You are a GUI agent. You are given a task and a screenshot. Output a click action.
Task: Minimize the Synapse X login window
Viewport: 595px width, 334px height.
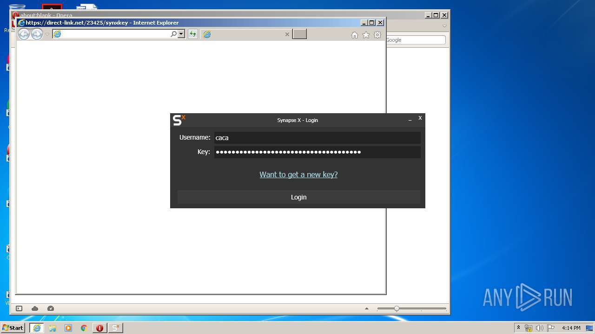click(x=410, y=120)
